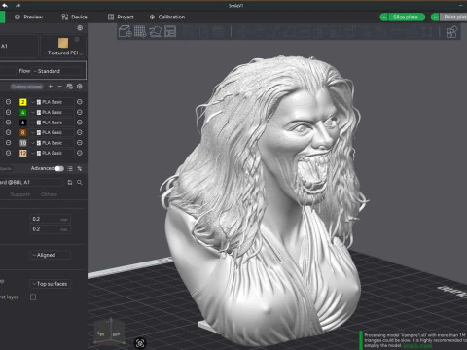Go to the Project tab
Screen dimensions: 467x350
(x=121, y=17)
